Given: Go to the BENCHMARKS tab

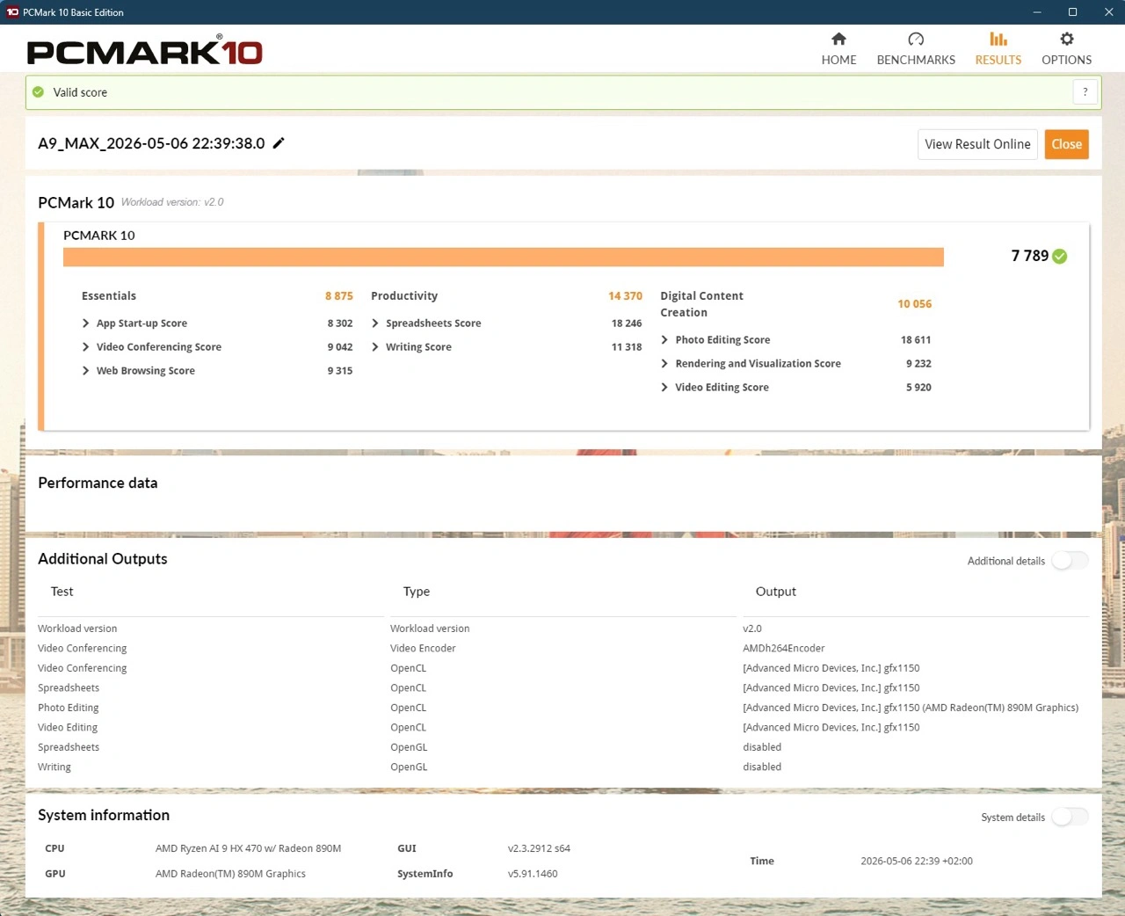Looking at the screenshot, I should pos(916,49).
